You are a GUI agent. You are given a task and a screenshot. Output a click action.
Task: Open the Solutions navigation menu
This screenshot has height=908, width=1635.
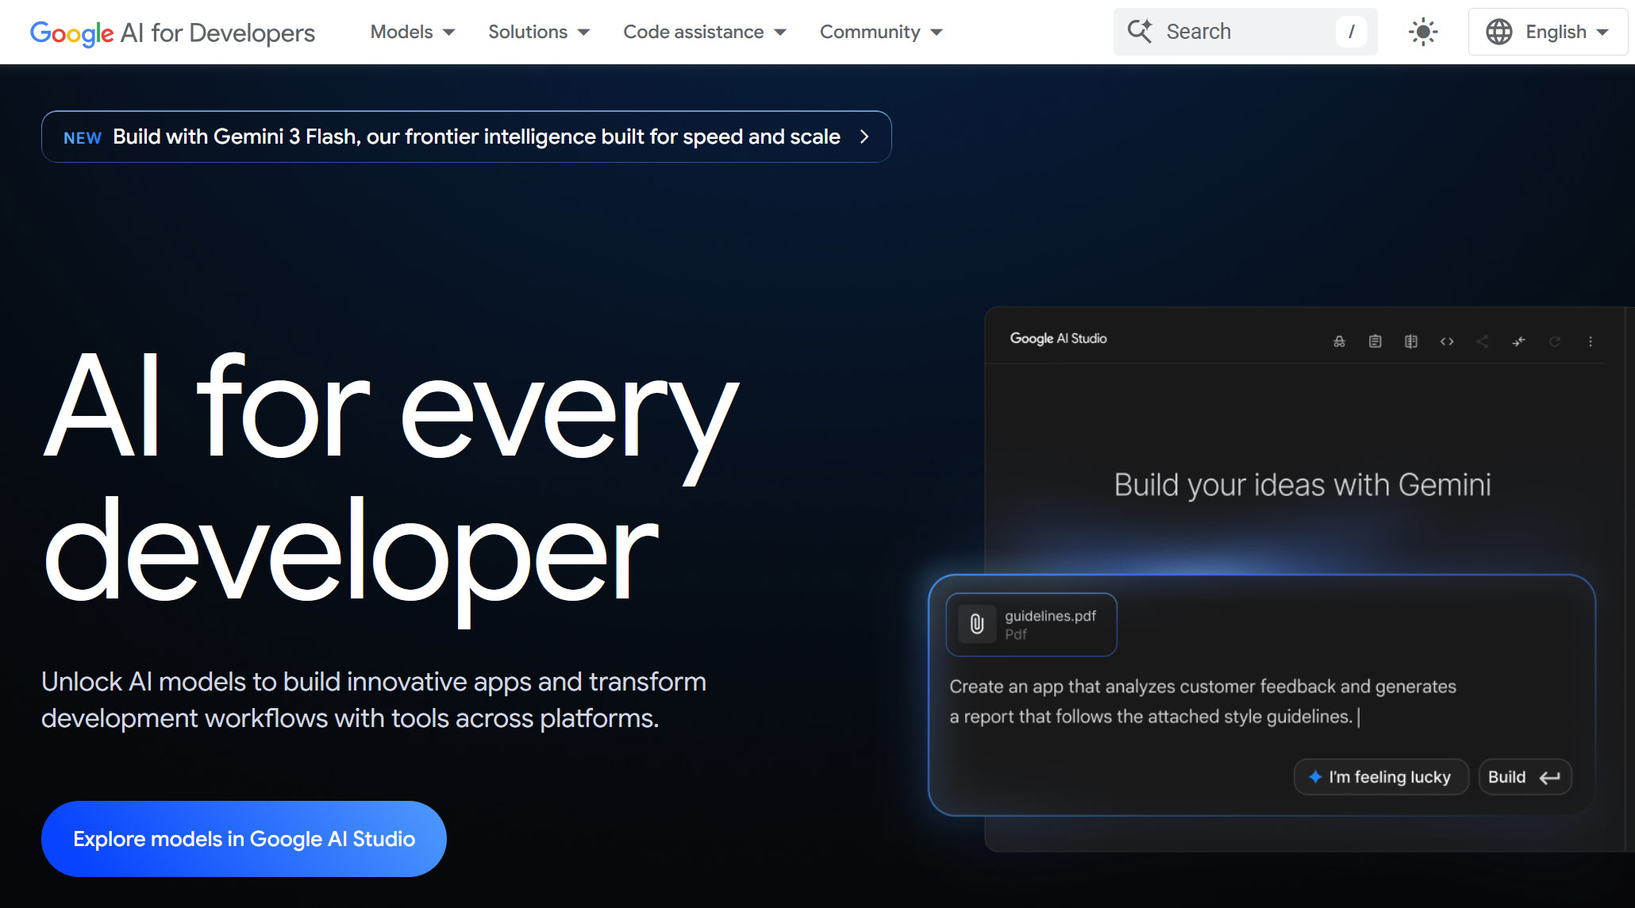(538, 32)
